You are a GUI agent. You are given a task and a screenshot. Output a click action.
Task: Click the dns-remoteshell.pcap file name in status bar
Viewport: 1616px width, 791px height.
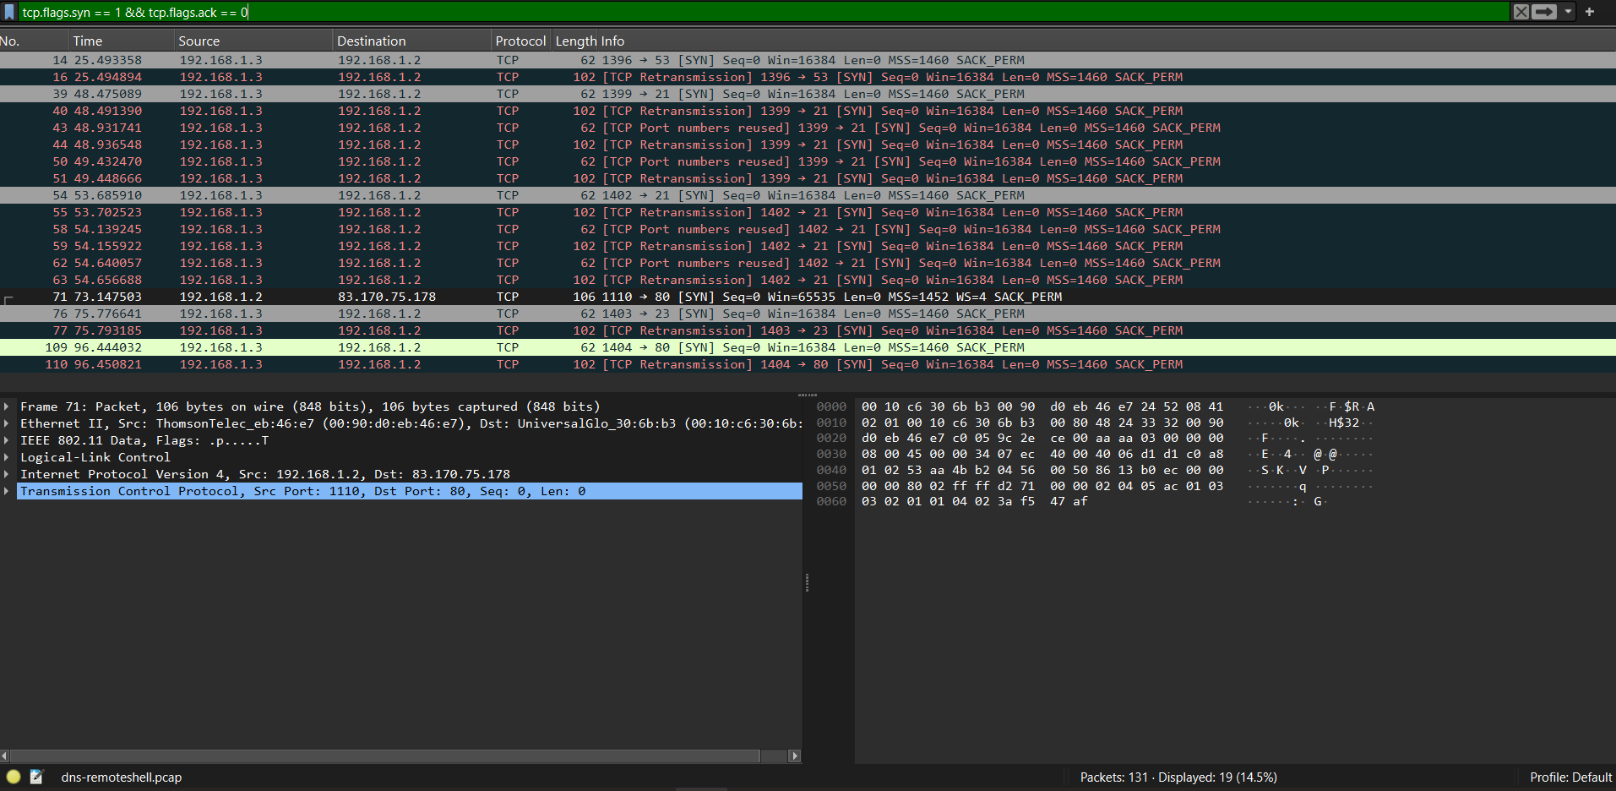pyautogui.click(x=122, y=777)
